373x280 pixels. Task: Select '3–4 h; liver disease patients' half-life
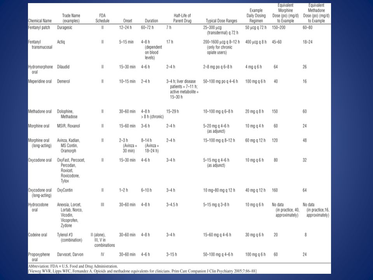[x=182, y=89]
